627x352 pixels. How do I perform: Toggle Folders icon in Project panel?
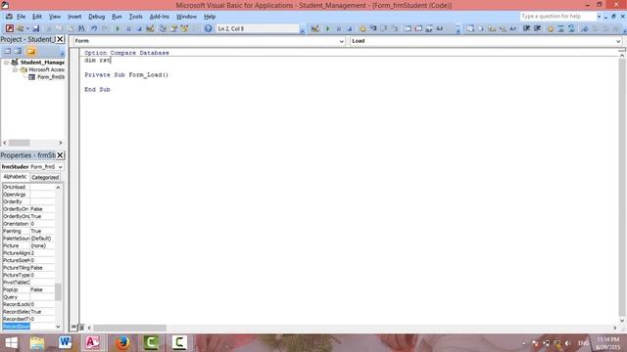pos(31,51)
